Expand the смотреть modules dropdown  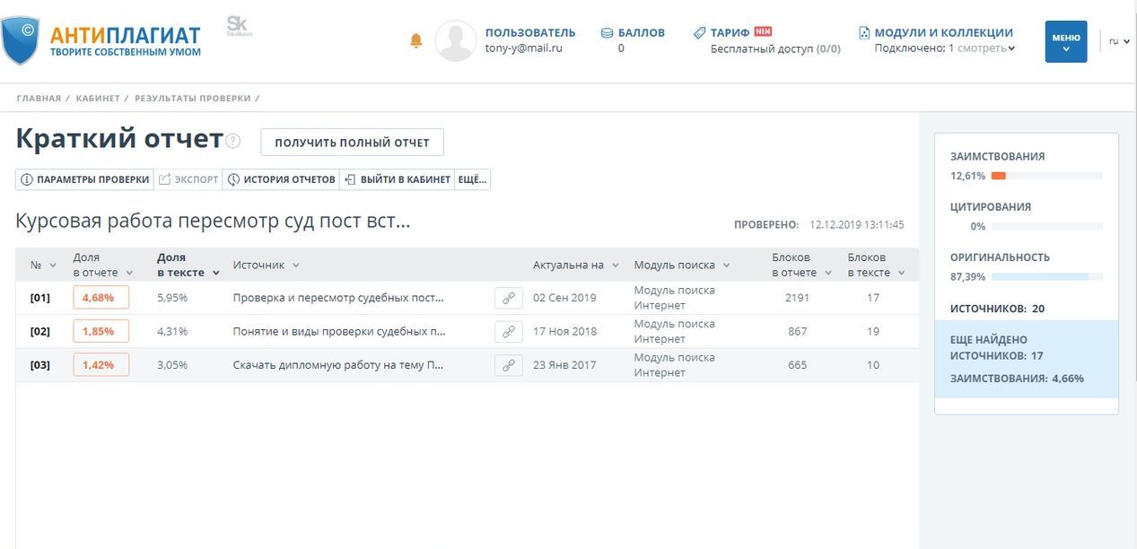[985, 48]
